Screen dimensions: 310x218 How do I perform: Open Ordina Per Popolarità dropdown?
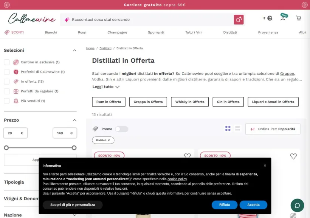(273, 129)
